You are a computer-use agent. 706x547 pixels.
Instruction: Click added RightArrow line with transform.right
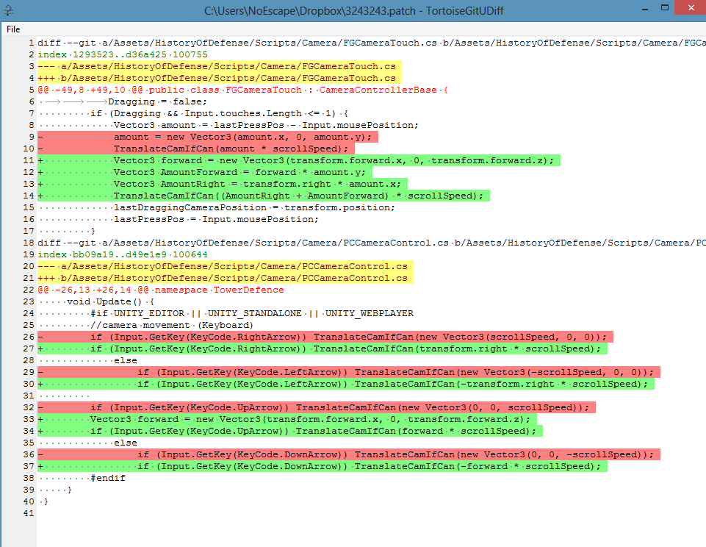323,348
